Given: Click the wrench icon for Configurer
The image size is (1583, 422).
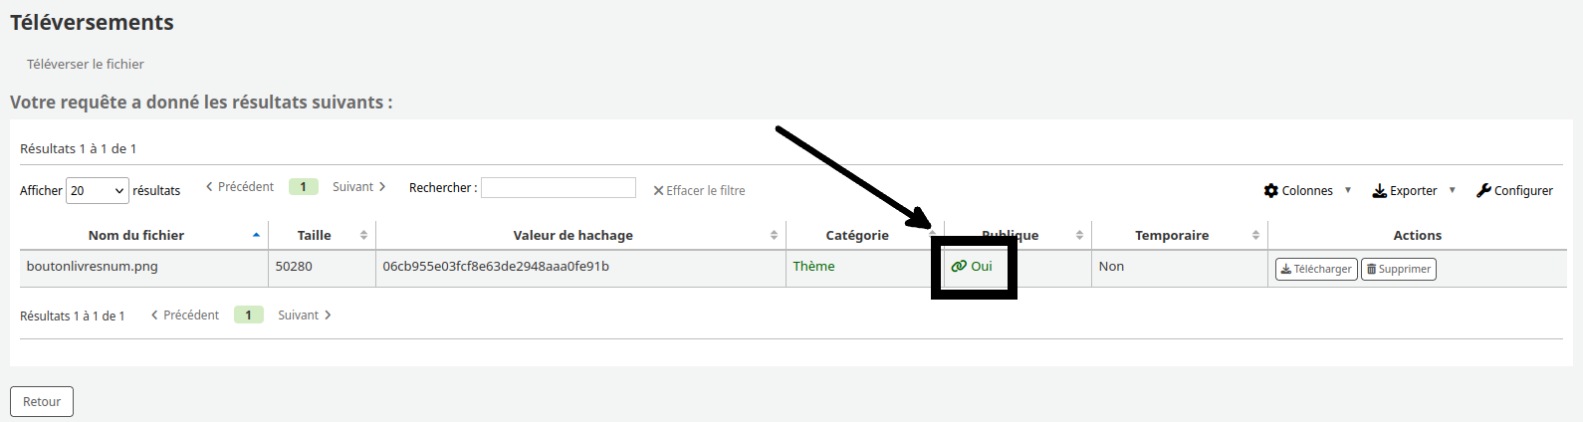Looking at the screenshot, I should (1483, 190).
